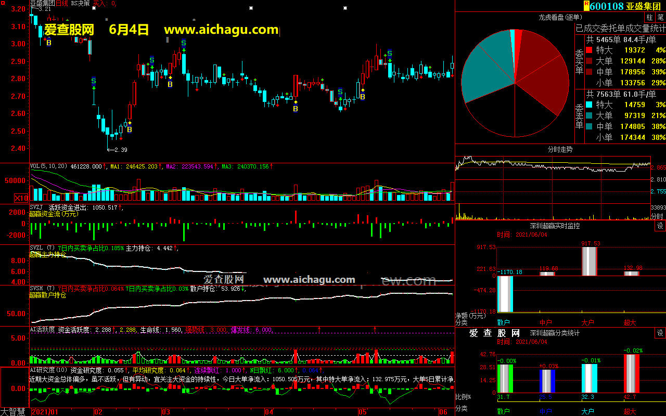
Task: Select the B buy marker just before May
Action: (x=363, y=96)
